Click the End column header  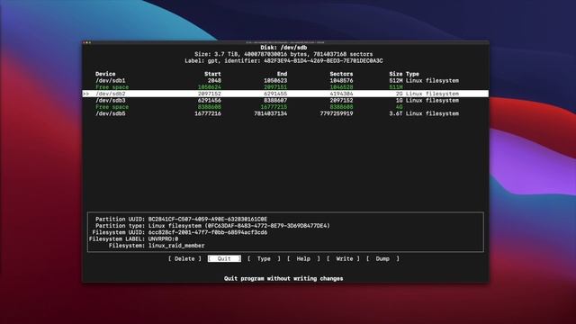pos(282,74)
